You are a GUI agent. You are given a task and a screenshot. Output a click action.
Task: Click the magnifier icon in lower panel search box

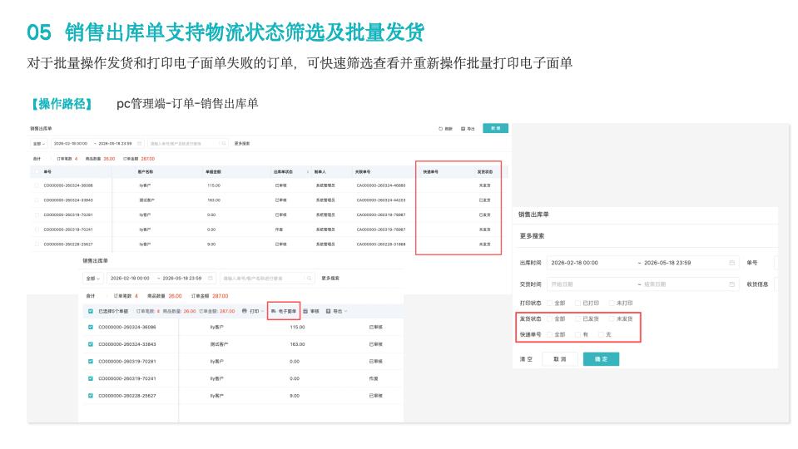click(x=309, y=279)
